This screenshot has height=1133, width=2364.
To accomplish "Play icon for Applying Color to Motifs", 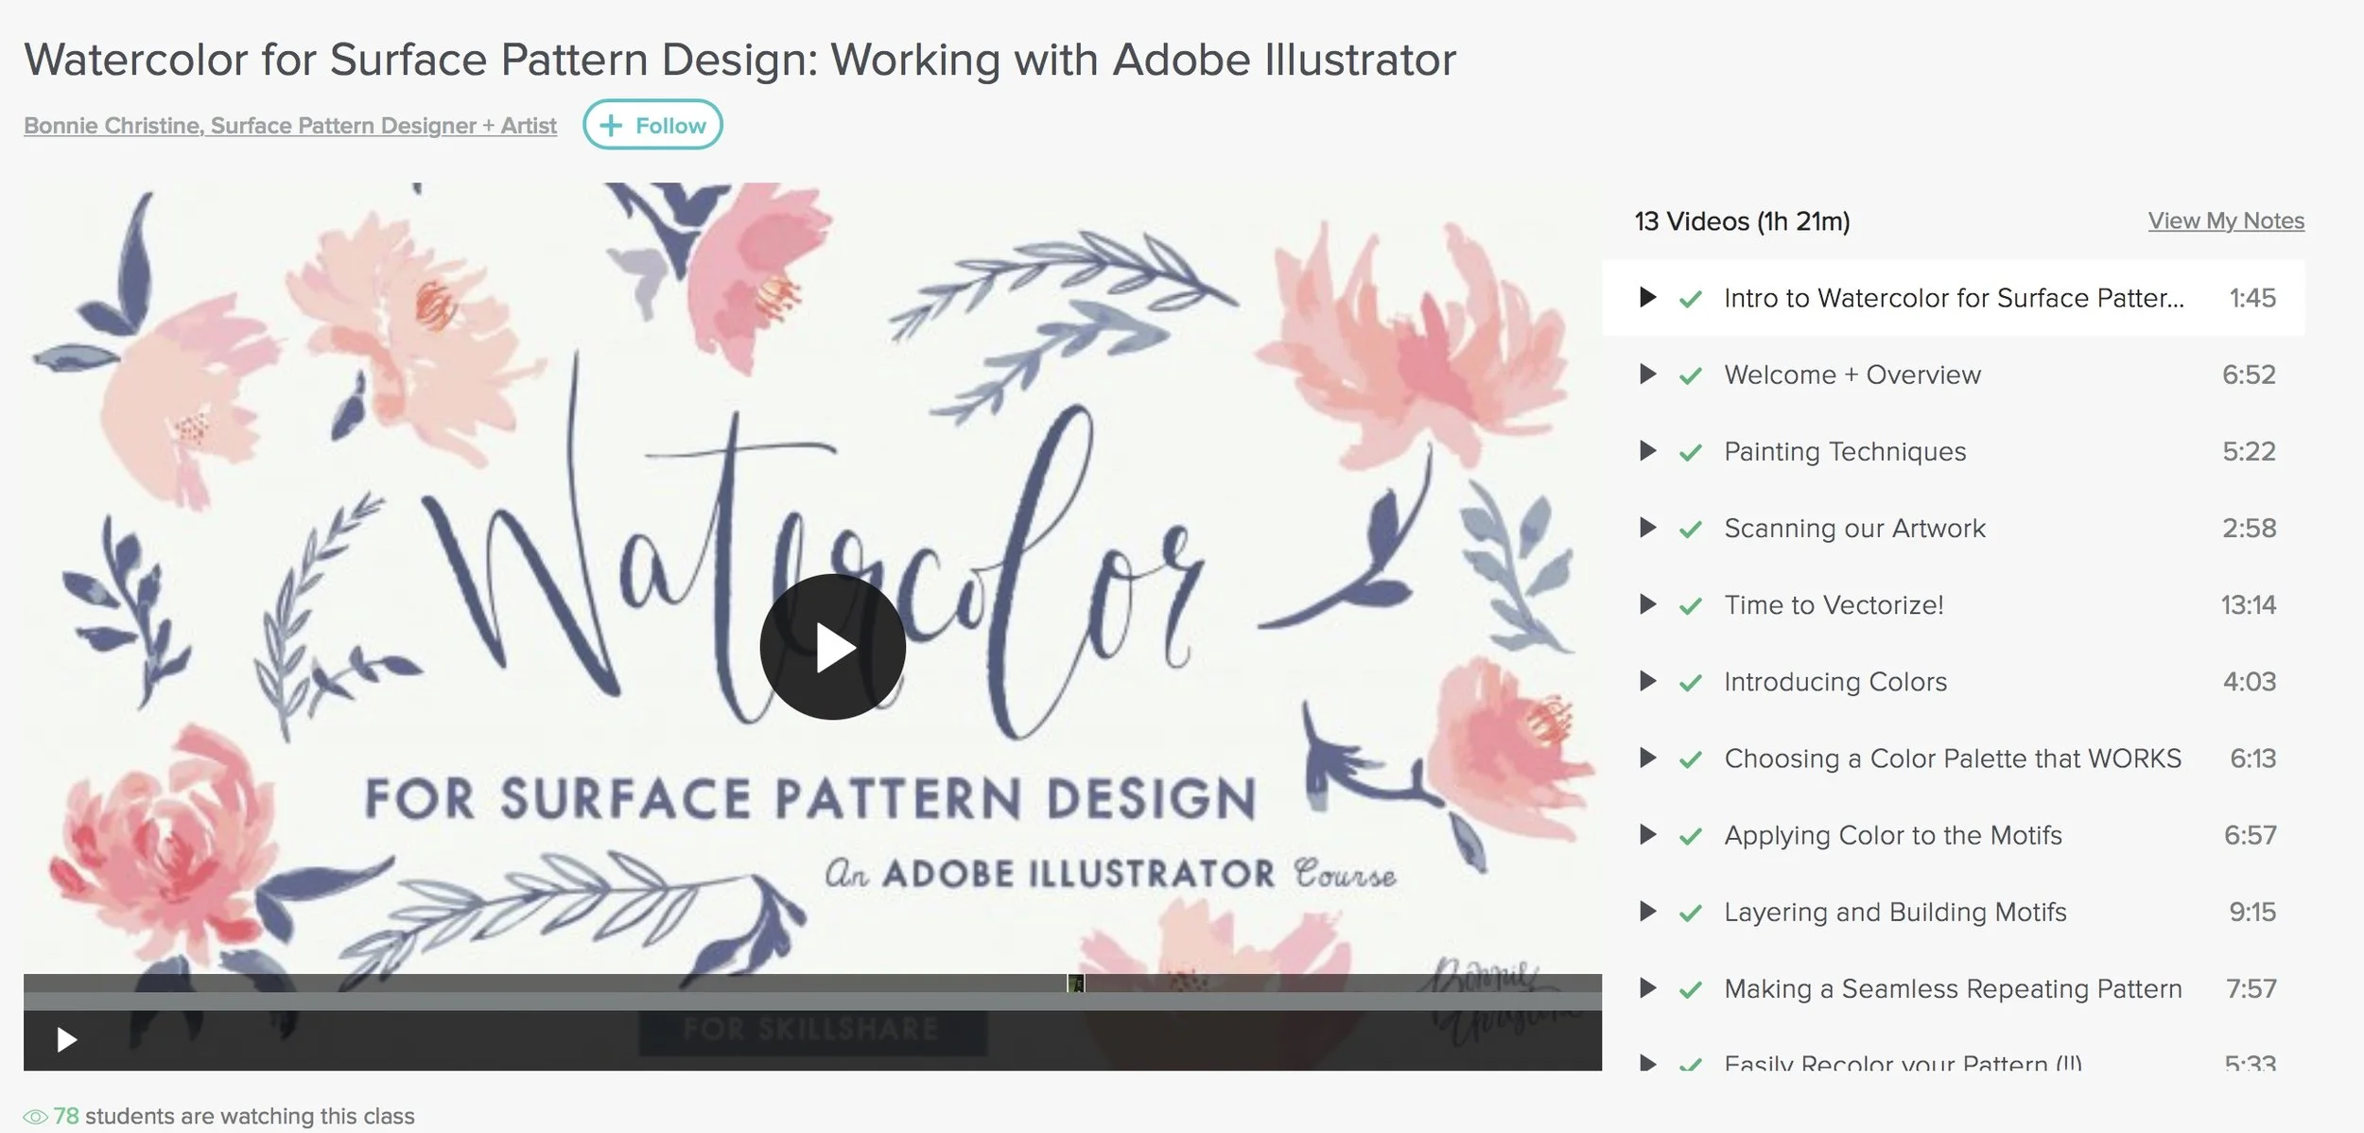I will point(1647,834).
